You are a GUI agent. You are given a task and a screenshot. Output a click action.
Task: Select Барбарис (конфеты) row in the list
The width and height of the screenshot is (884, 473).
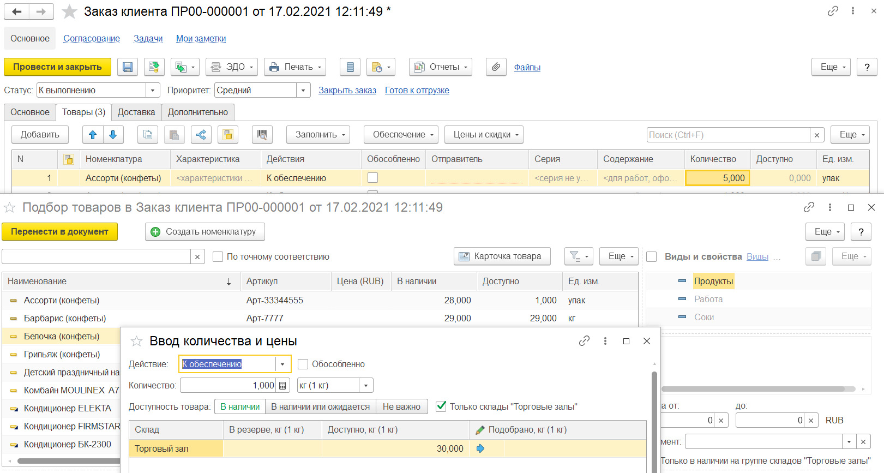(x=320, y=318)
